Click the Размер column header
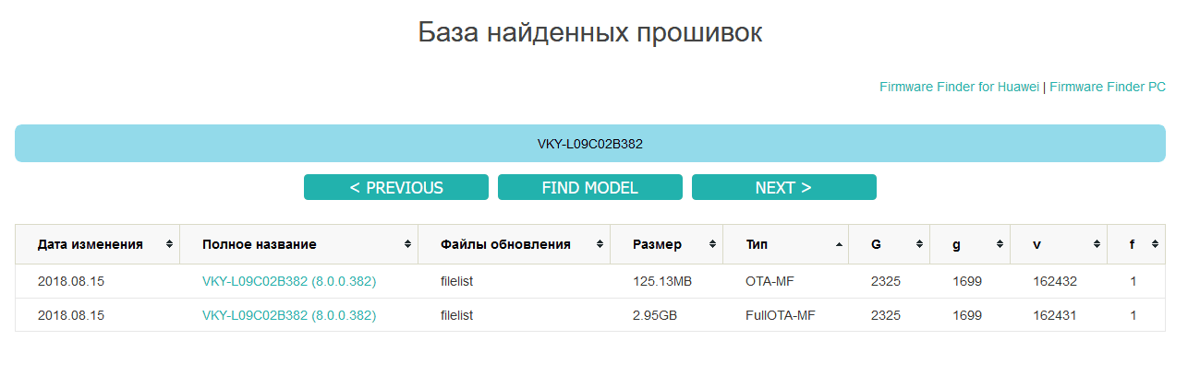This screenshot has width=1188, height=376. (x=667, y=244)
